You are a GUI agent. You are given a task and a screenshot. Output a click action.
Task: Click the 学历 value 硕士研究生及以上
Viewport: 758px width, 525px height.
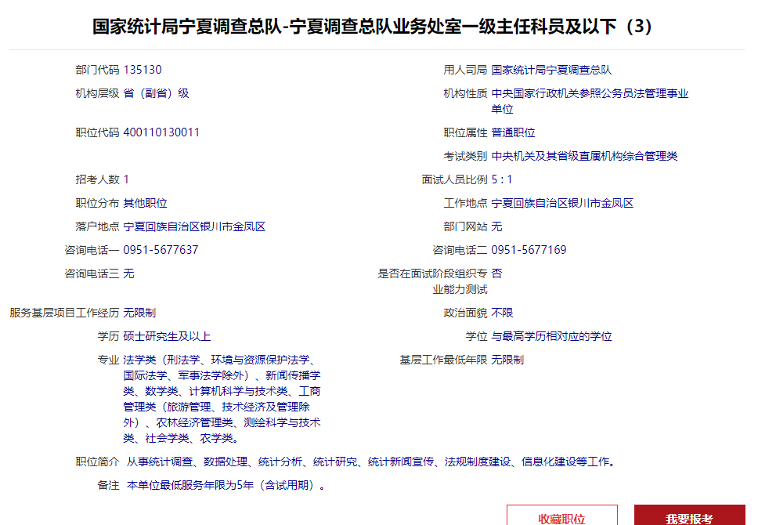pyautogui.click(x=167, y=336)
